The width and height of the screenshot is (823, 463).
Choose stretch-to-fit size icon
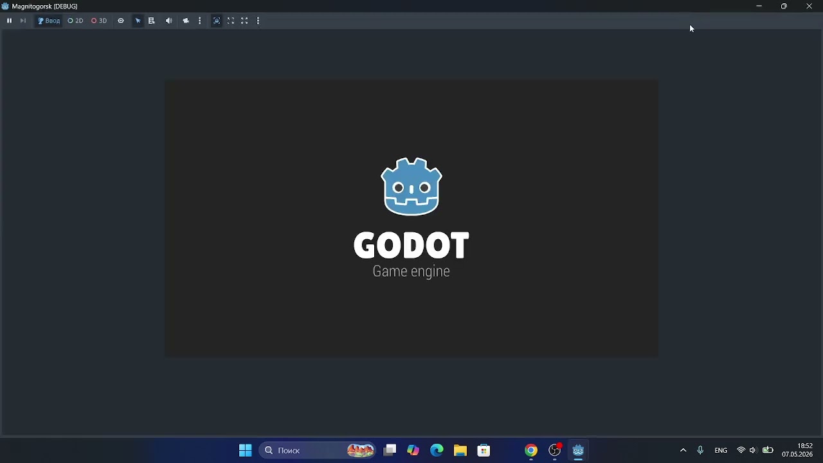(244, 21)
